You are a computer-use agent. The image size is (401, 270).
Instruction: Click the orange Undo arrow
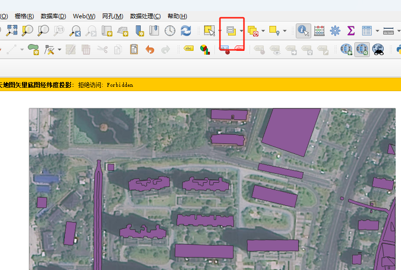pos(150,49)
